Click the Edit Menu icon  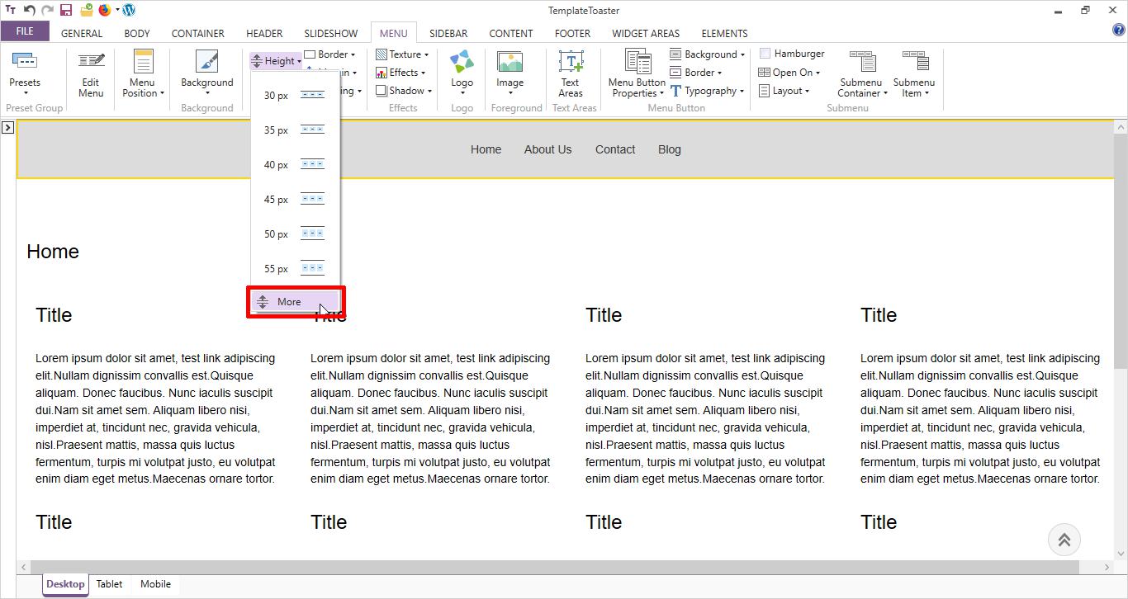coord(91,73)
